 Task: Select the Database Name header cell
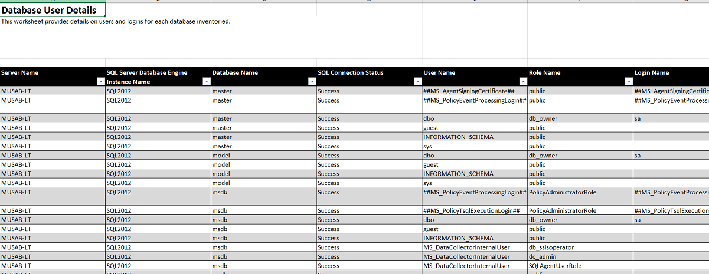264,77
